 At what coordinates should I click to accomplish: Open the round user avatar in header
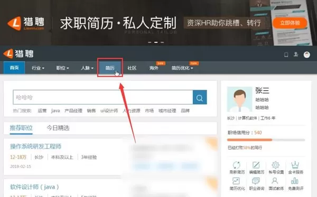pyautogui.click(x=306, y=55)
